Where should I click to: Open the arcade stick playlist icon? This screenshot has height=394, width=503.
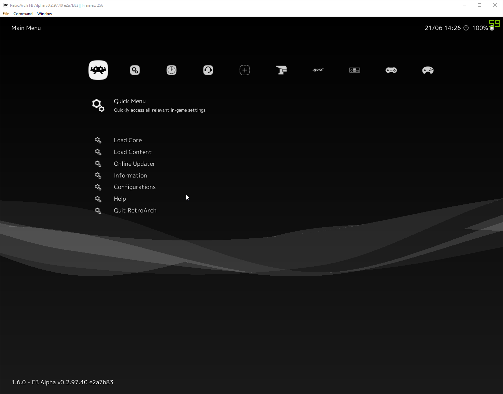(x=281, y=70)
